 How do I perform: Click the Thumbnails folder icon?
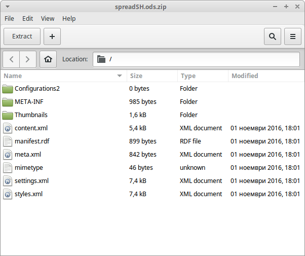(8, 115)
